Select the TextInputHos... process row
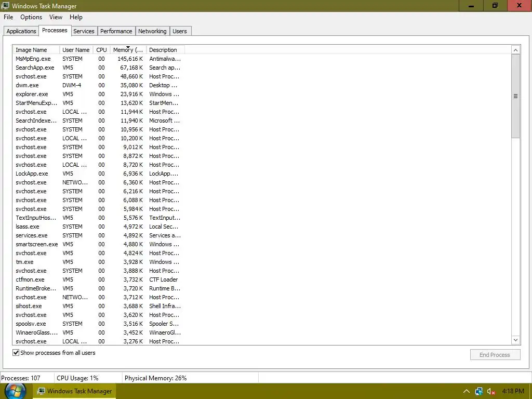Screen dimensions: 532x399 pos(98,218)
